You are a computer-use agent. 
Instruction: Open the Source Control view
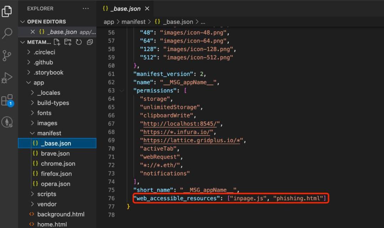click(7, 55)
